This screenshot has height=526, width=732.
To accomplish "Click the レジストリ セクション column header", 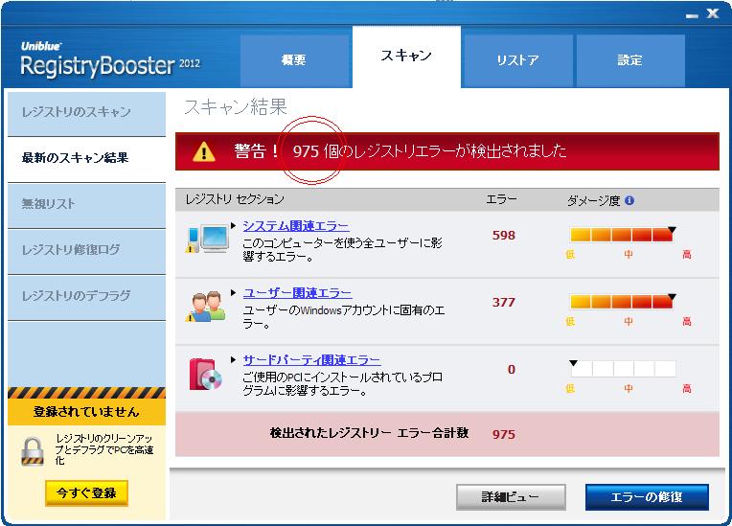I will [x=235, y=199].
